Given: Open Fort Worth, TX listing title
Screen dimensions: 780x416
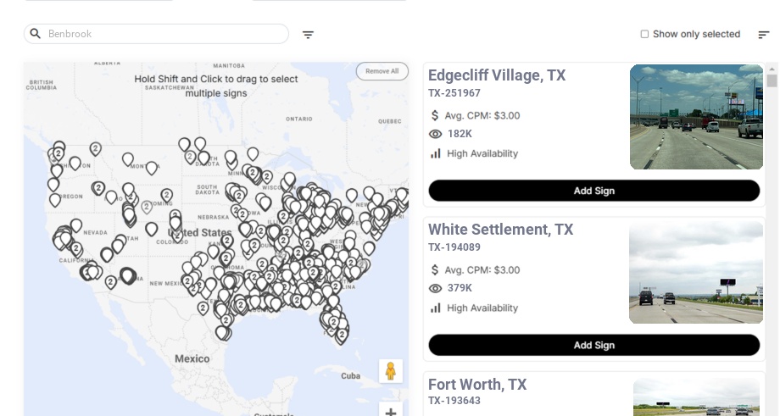Looking at the screenshot, I should point(477,385).
